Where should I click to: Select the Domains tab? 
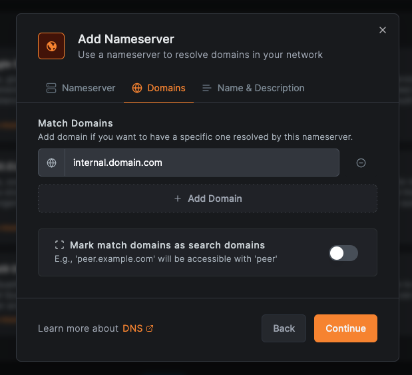pos(159,88)
